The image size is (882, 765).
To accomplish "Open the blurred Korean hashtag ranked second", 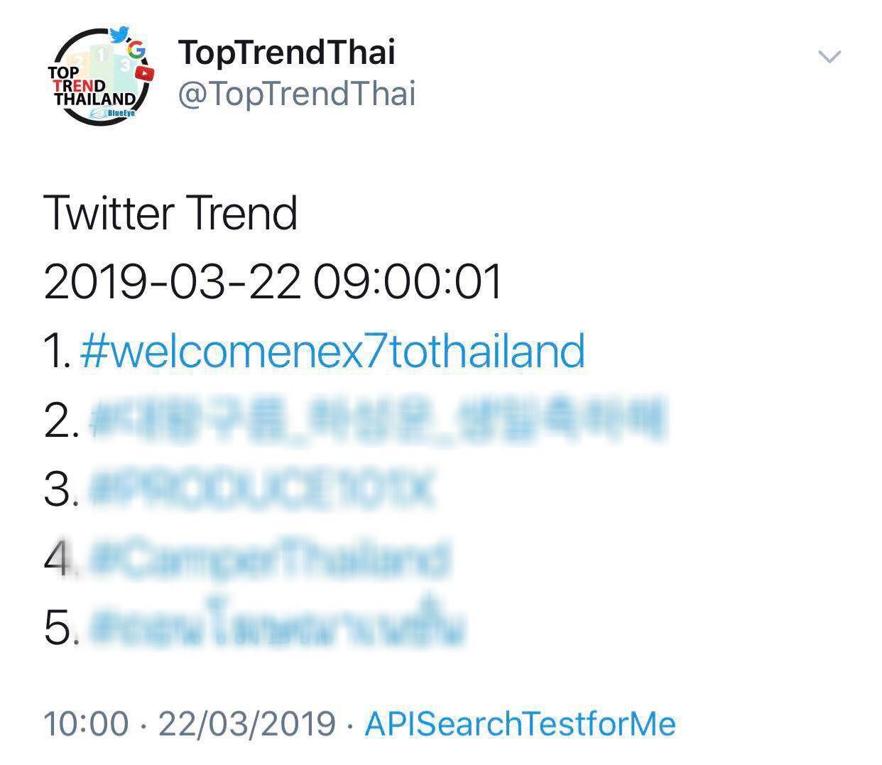I will [376, 420].
